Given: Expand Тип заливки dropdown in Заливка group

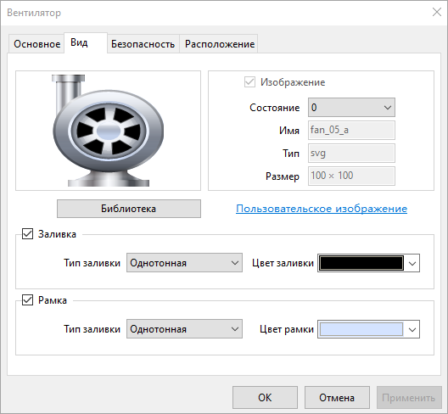Looking at the screenshot, I should pos(184,263).
